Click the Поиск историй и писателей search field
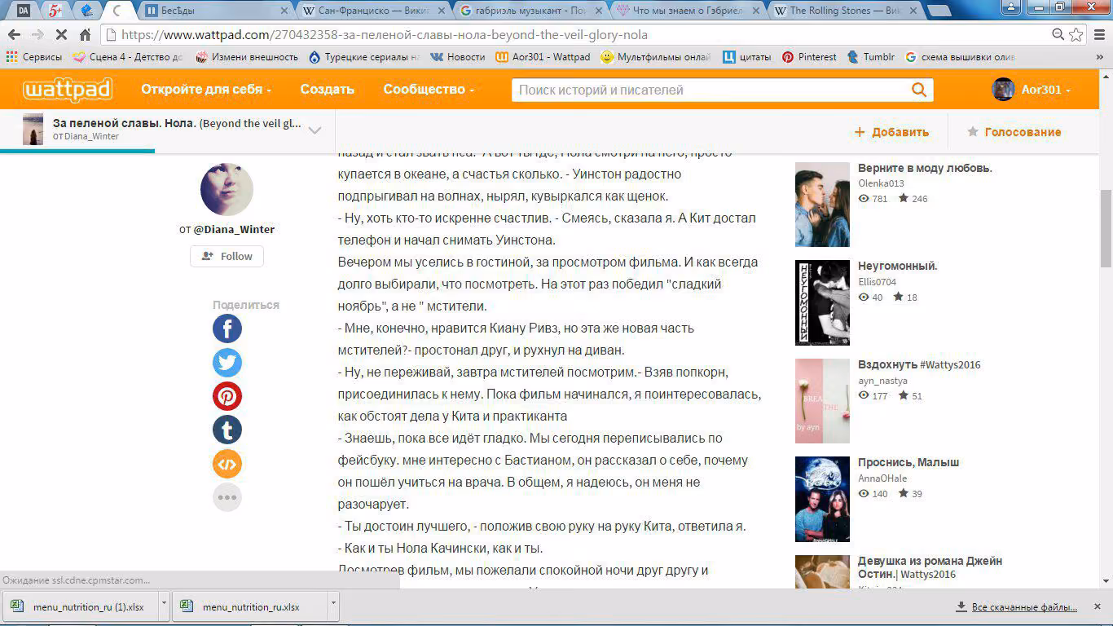 pos(709,90)
